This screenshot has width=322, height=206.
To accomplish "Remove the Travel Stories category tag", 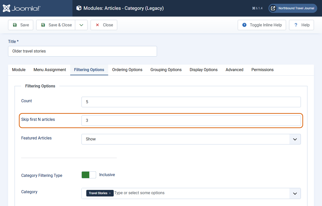I will click(110, 193).
